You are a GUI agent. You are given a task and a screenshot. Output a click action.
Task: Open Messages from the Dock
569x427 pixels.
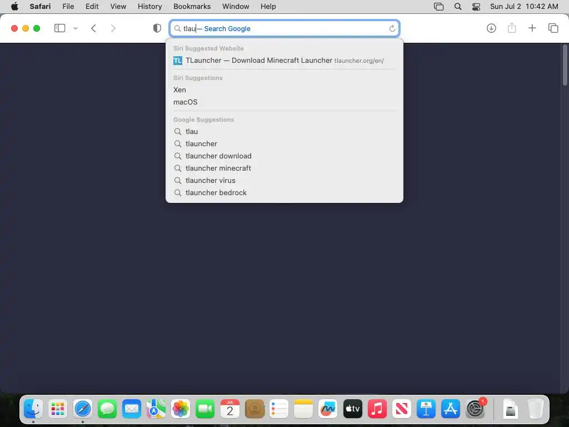[107, 409]
